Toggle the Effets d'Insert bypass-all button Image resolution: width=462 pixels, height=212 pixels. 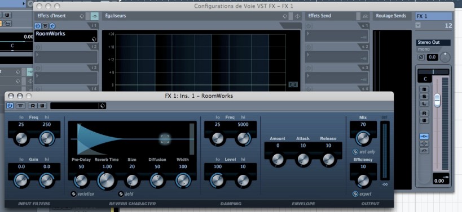pyautogui.click(x=95, y=16)
